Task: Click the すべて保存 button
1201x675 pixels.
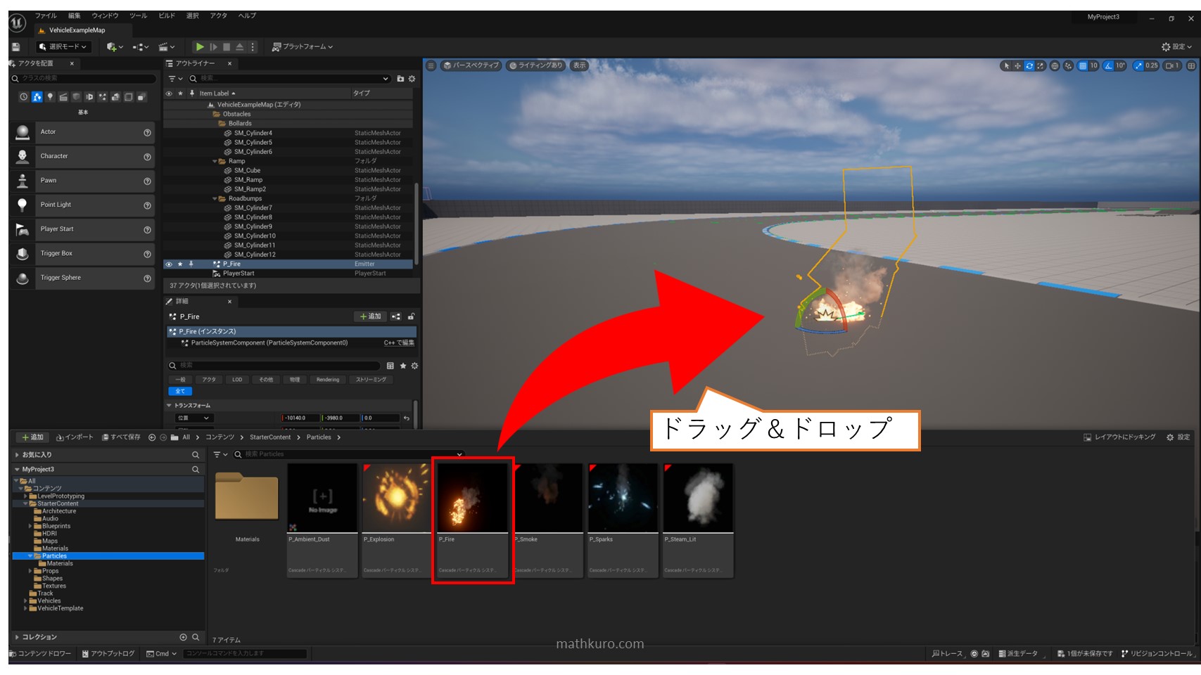Action: (x=121, y=437)
